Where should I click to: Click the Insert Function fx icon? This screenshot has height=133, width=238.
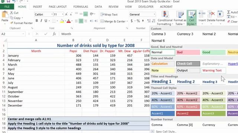click(x=54, y=34)
